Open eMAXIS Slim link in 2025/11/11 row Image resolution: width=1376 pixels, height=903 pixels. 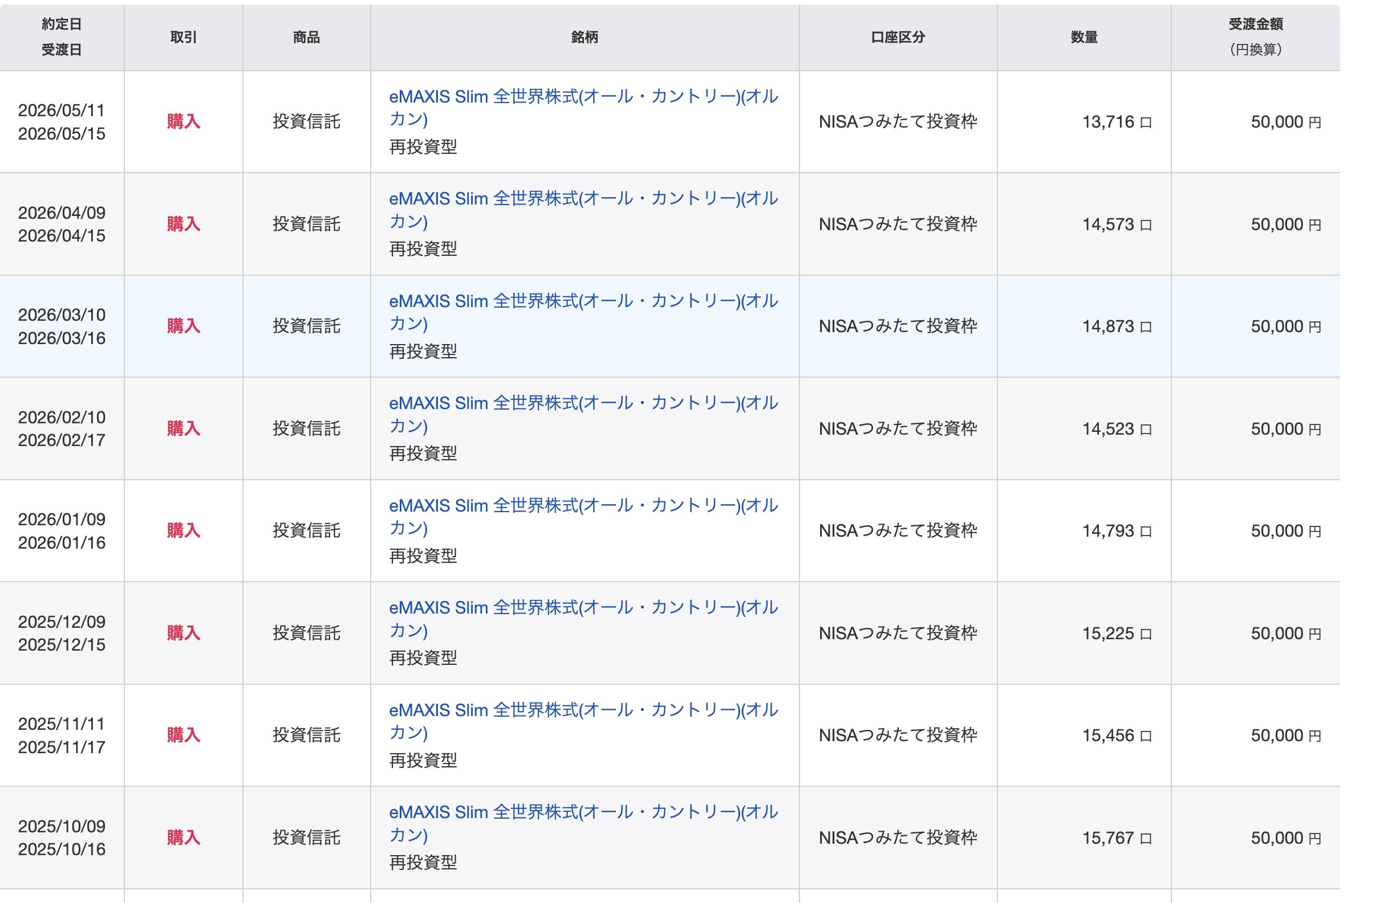pyautogui.click(x=583, y=721)
